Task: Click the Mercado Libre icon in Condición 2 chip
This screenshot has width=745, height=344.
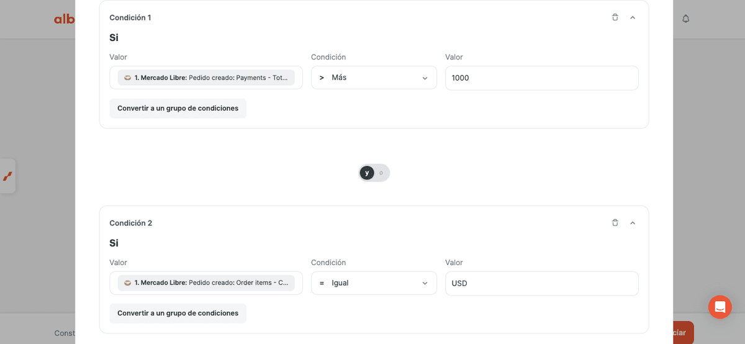Action: pyautogui.click(x=128, y=283)
